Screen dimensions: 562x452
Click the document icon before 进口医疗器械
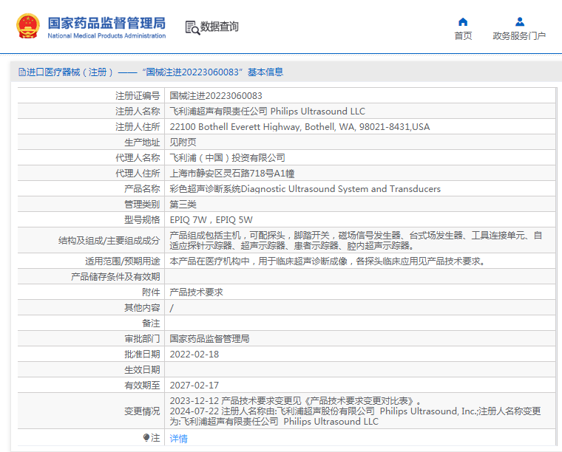point(22,72)
